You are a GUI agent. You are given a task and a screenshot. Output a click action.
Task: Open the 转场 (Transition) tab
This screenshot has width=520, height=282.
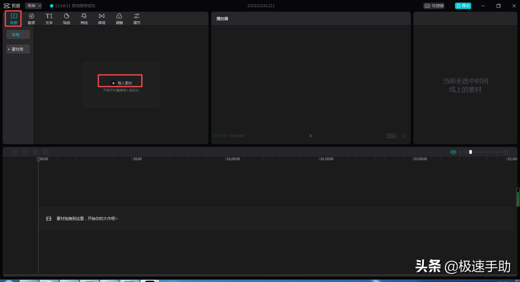102,19
